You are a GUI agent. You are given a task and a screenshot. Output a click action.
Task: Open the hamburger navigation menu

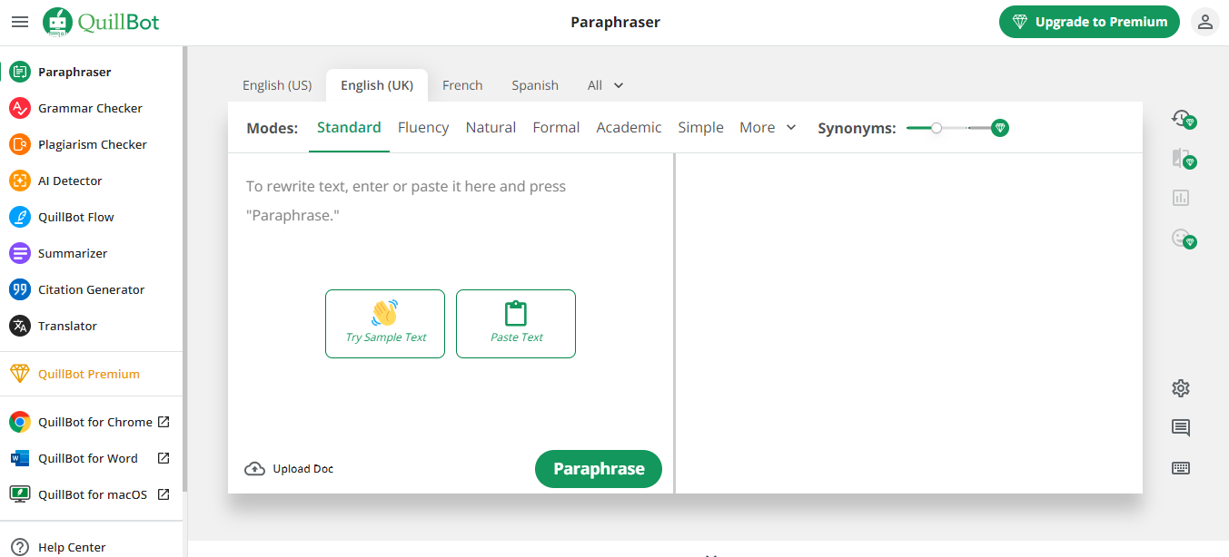point(19,22)
